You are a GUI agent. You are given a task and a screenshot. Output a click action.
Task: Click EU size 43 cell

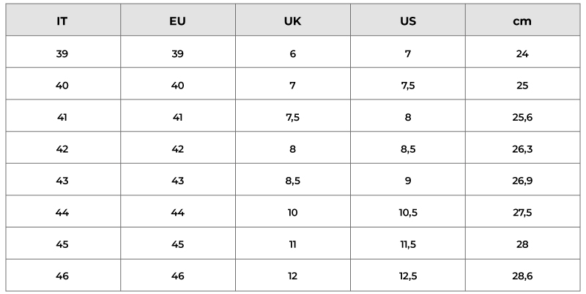(178, 179)
